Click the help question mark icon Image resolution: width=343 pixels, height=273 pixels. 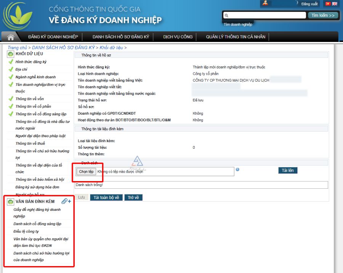[237, 170]
